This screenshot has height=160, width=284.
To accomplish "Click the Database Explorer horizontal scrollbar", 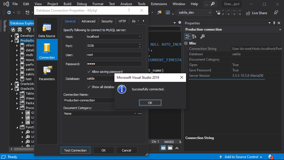I will pyautogui.click(x=24, y=149).
